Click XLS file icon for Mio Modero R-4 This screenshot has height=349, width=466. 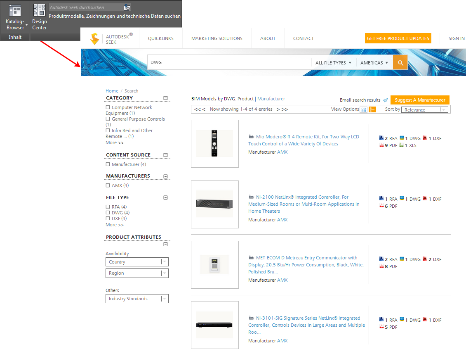pyautogui.click(x=402, y=145)
